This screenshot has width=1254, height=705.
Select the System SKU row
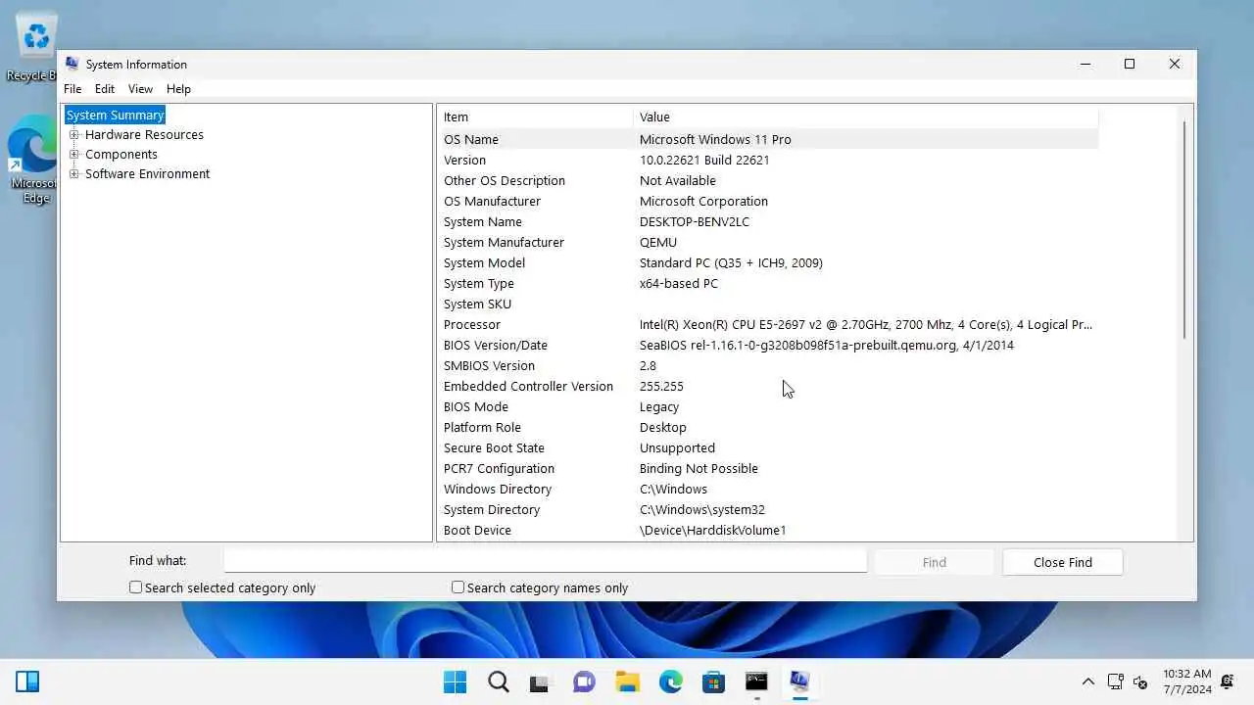768,304
